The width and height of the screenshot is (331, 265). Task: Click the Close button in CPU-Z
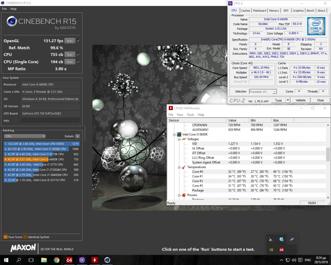tap(320, 100)
